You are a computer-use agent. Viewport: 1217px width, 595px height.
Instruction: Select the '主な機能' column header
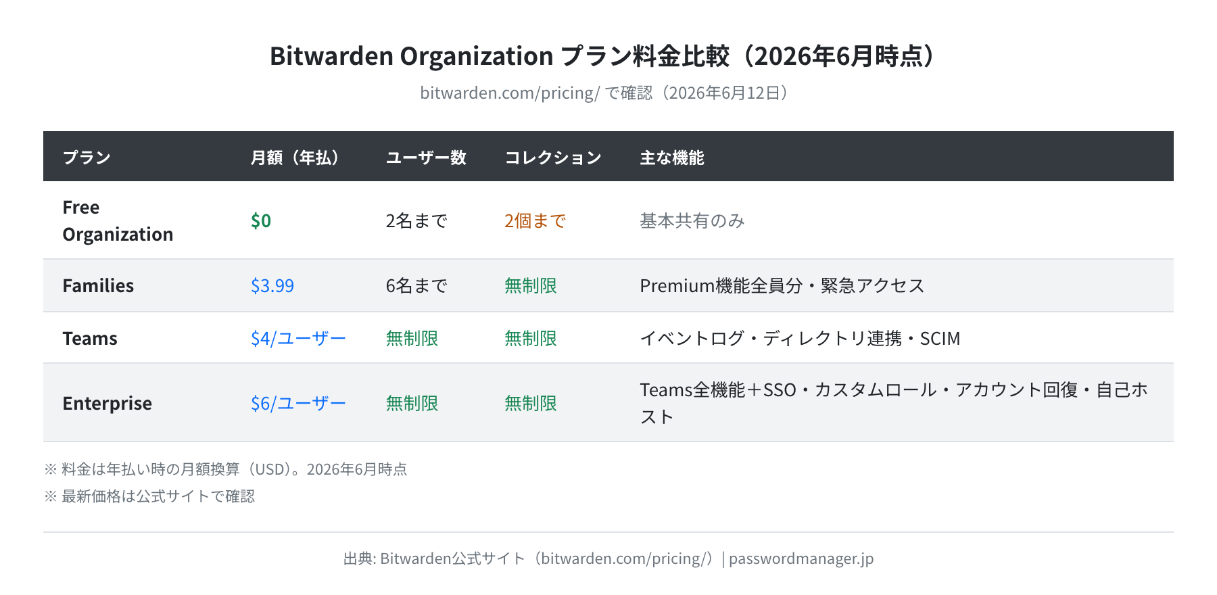pyautogui.click(x=672, y=158)
